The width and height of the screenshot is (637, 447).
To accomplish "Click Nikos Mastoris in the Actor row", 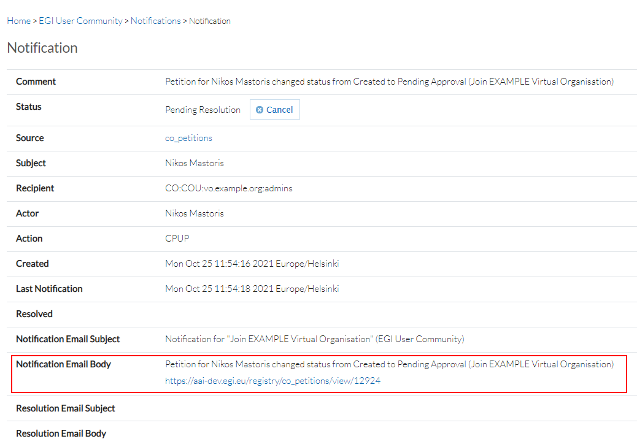I will tap(195, 213).
